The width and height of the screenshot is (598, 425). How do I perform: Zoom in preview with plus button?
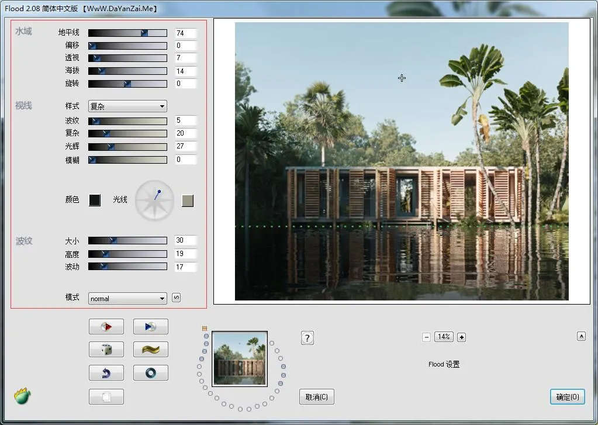461,337
